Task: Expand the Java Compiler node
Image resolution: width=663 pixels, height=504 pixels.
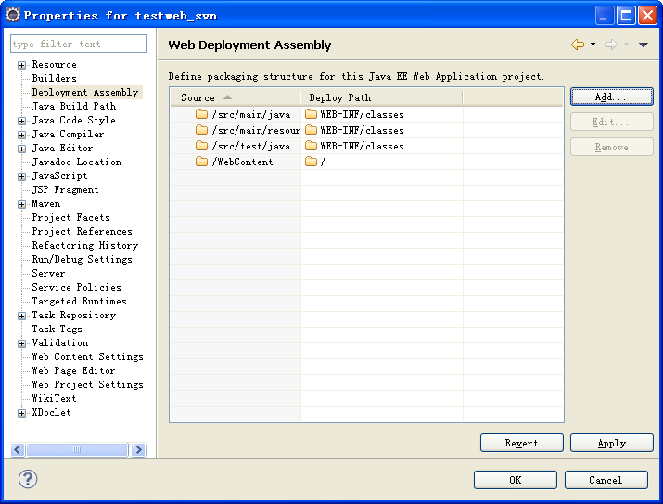Action: coord(21,135)
